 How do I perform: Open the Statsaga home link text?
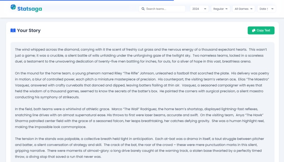click(x=30, y=9)
